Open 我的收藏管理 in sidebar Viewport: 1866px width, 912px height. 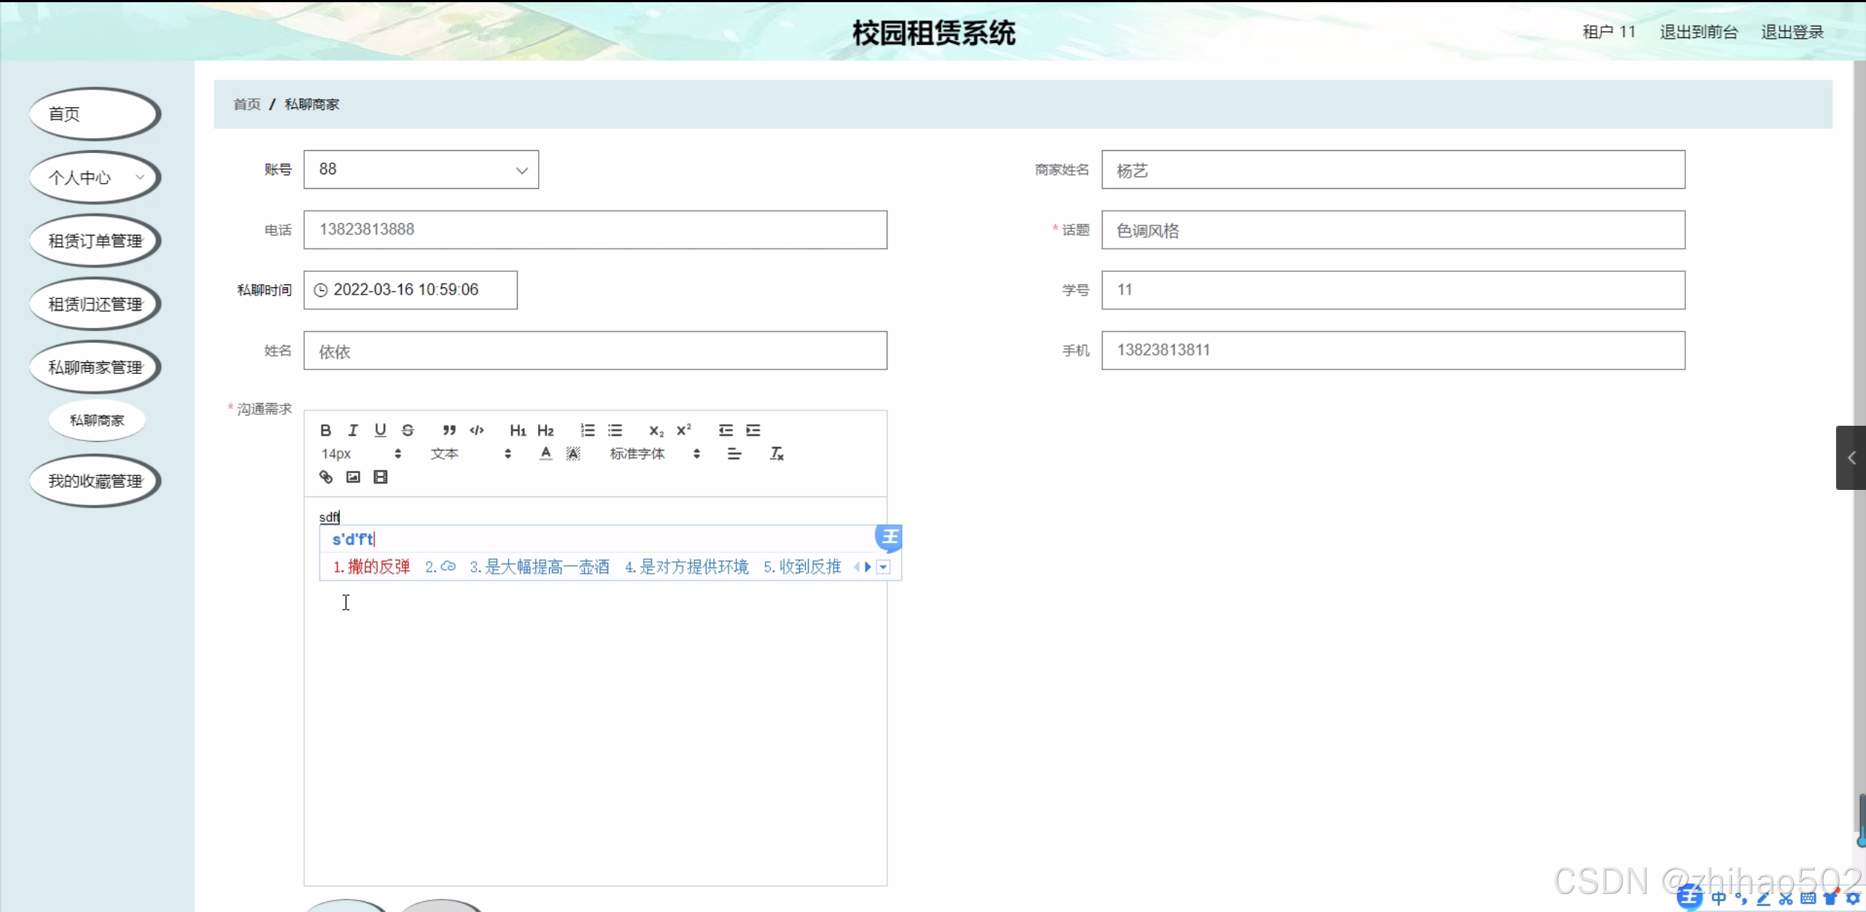pyautogui.click(x=95, y=481)
